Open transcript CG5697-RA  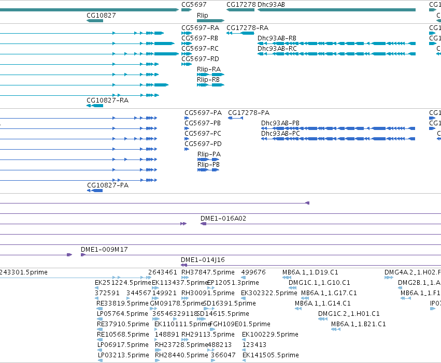point(200,28)
